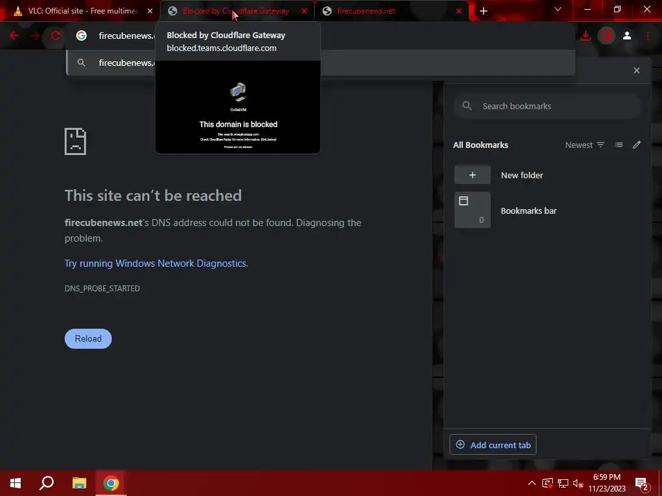Screen dimensions: 662x496
Task: Open the notification center icon
Action: pos(642,483)
